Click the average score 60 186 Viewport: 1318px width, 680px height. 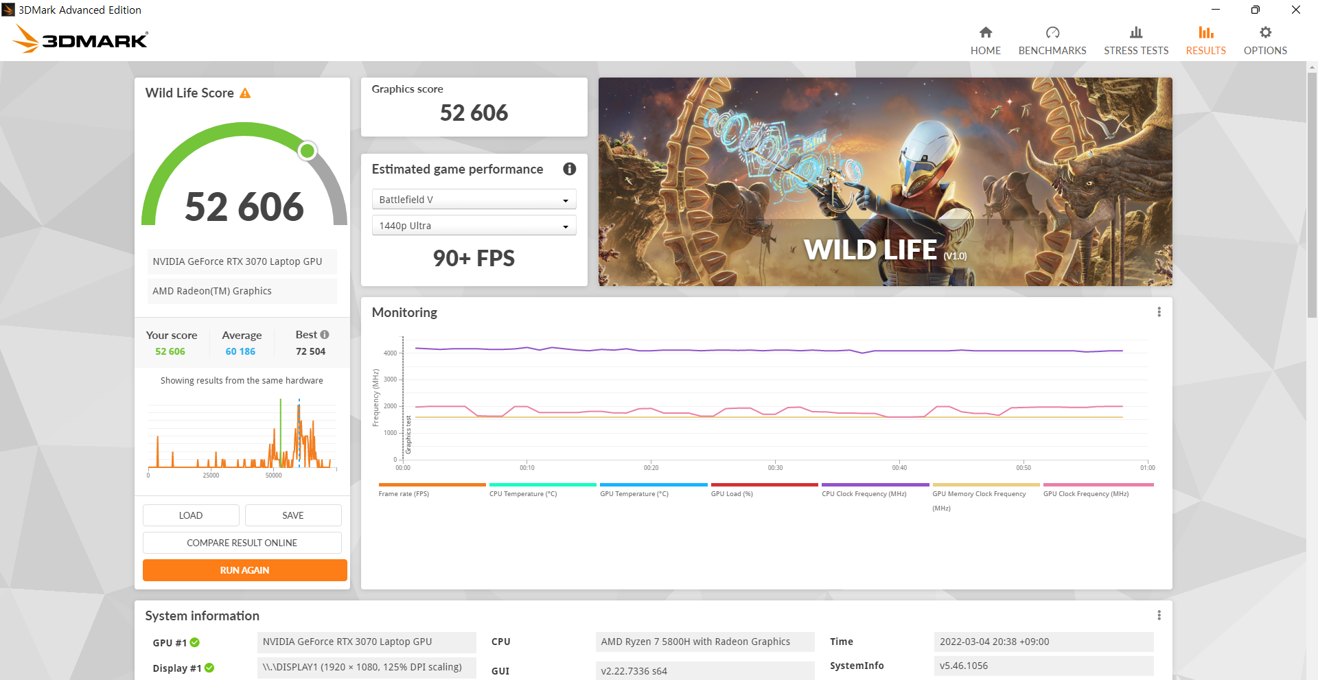(240, 351)
